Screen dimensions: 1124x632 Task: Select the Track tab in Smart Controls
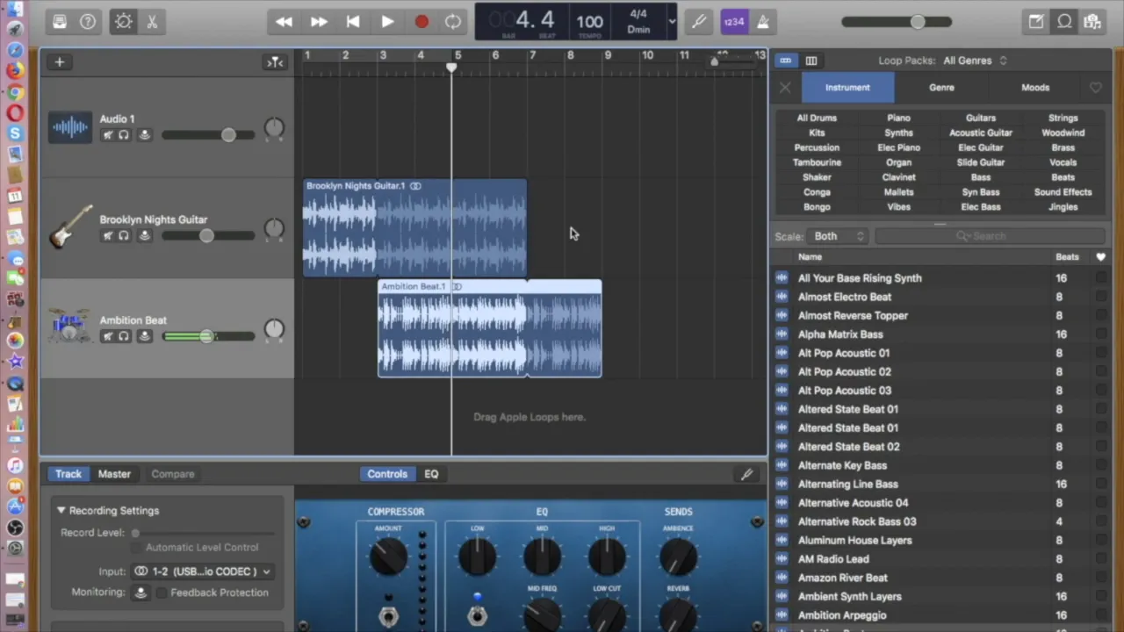[68, 474]
